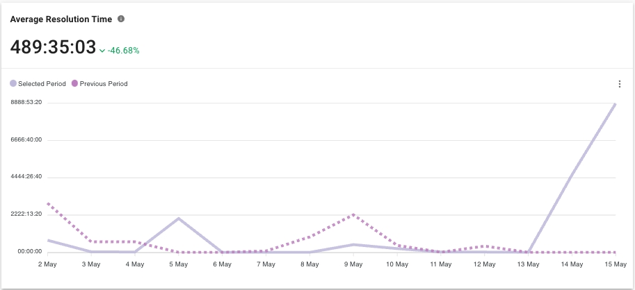Click the 4444:26:40 y-axis label
The width and height of the screenshot is (635, 290).
(x=26, y=177)
